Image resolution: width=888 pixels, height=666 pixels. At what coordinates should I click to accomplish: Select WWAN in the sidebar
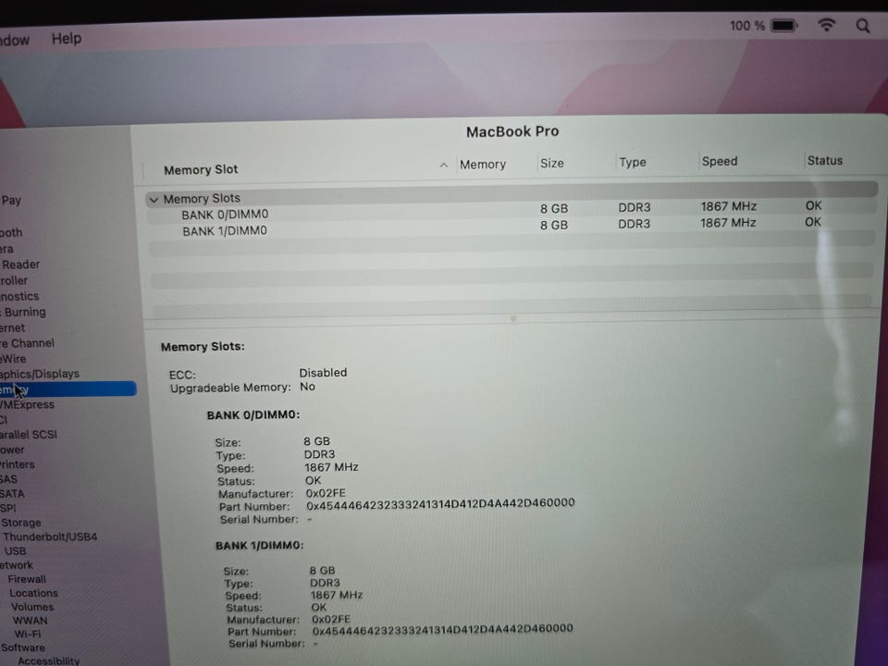coord(30,620)
